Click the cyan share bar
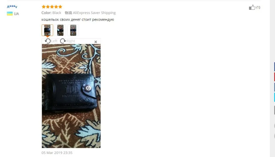Image resolution: width=275 pixels, height=157 pixels. click(274, 97)
